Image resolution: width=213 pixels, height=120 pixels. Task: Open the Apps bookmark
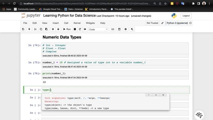(x=7, y=9)
